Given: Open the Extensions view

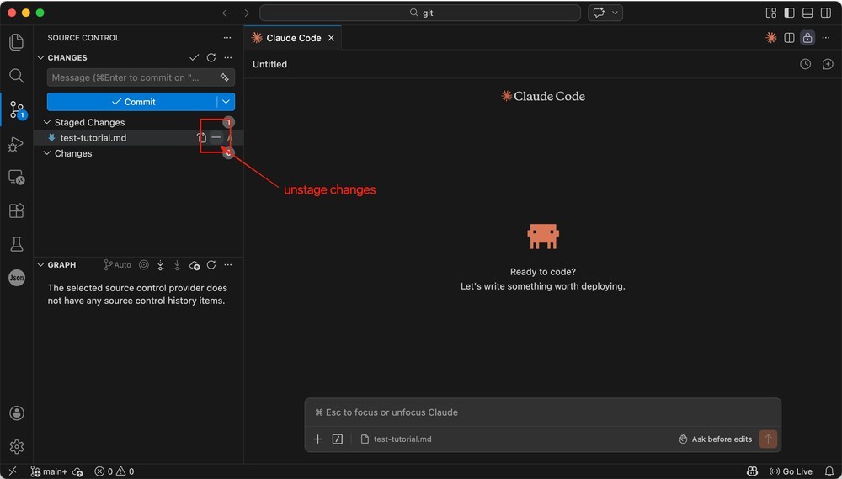Looking at the screenshot, I should pos(17,210).
